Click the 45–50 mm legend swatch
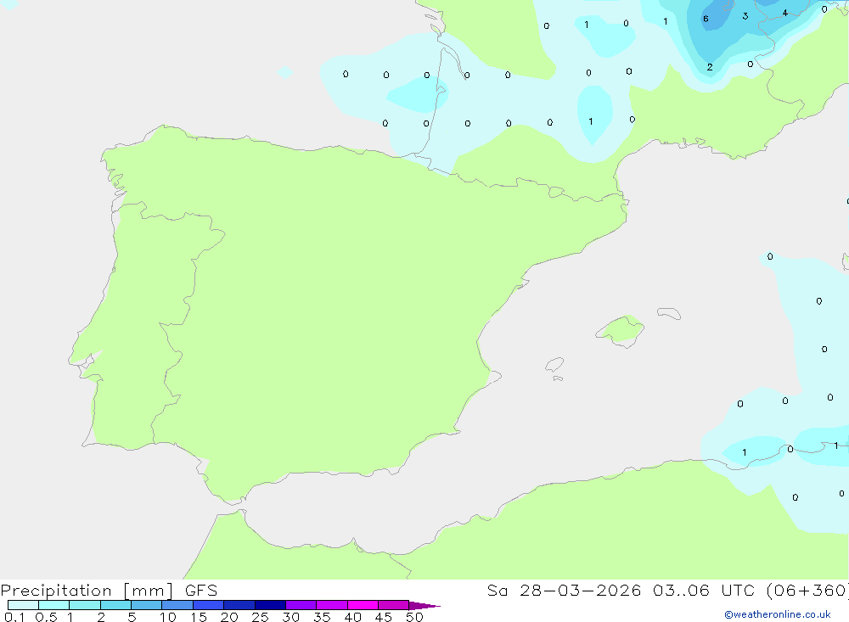849x622 pixels. click(394, 605)
